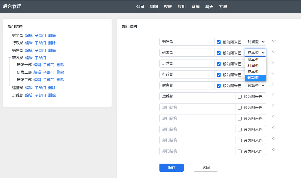Open the 利润型 dropdown for 销售部
Image resolution: width=301 pixels, height=178 pixels.
pyautogui.click(x=255, y=42)
